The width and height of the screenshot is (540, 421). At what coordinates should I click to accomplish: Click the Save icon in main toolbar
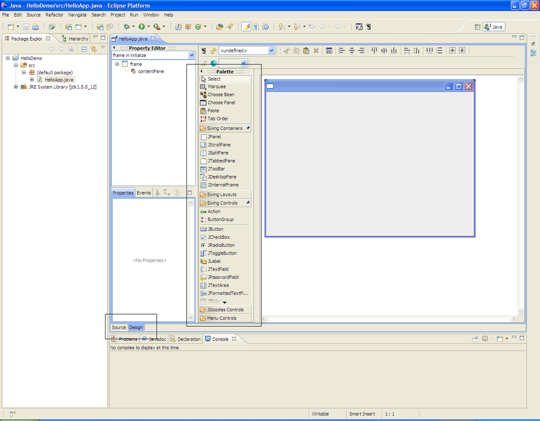[26, 26]
